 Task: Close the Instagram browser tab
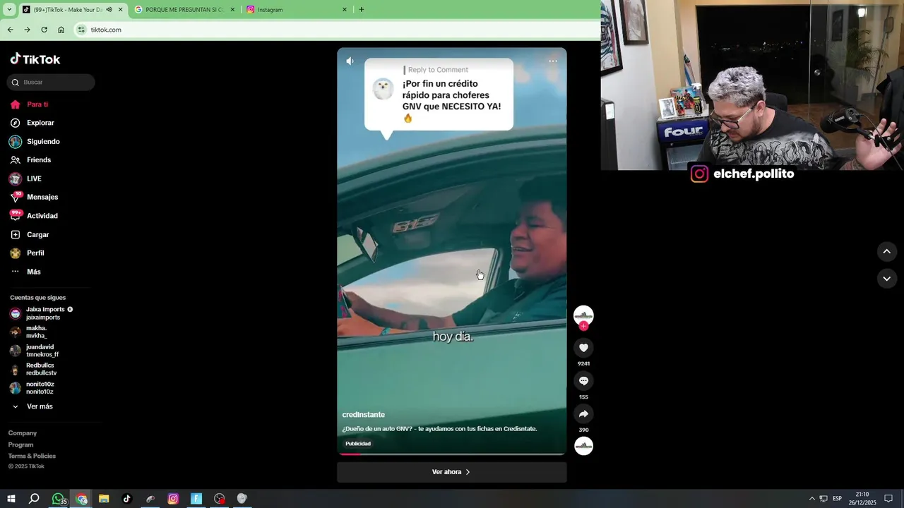coord(345,10)
